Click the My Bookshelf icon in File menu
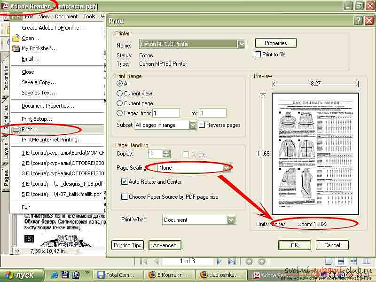The image size is (376, 282). 16,48
